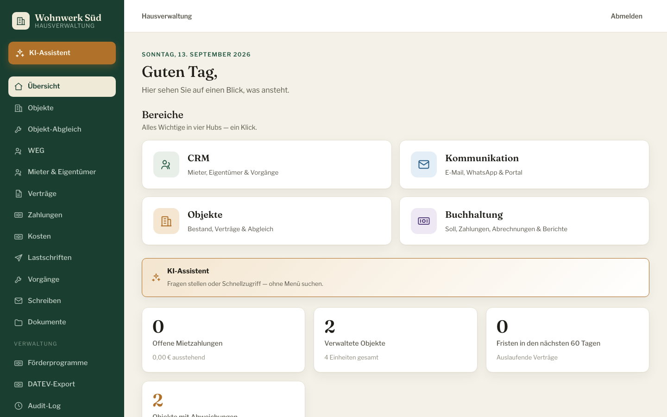Screen dimensions: 667x417
Task: Click the 'Auslaufende Verträge' text
Action: click(527, 357)
